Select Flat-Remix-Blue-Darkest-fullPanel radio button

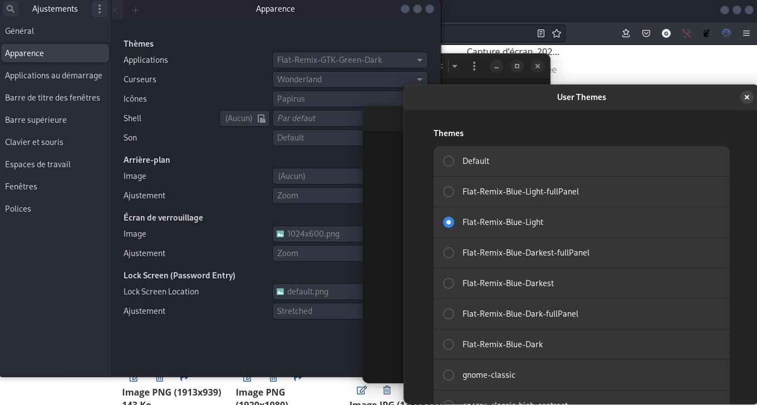coord(449,253)
